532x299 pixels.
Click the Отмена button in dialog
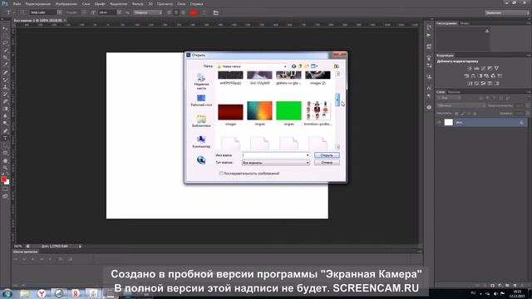point(327,163)
